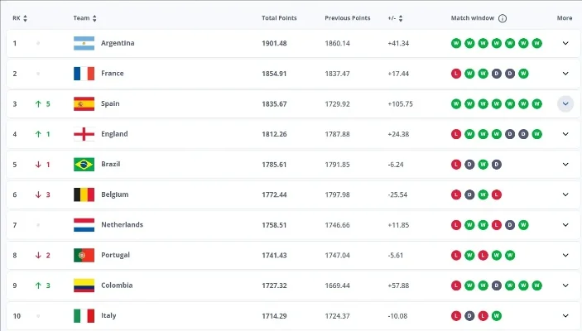Open the Netherlands team name
This screenshot has height=331, width=582.
pos(123,224)
